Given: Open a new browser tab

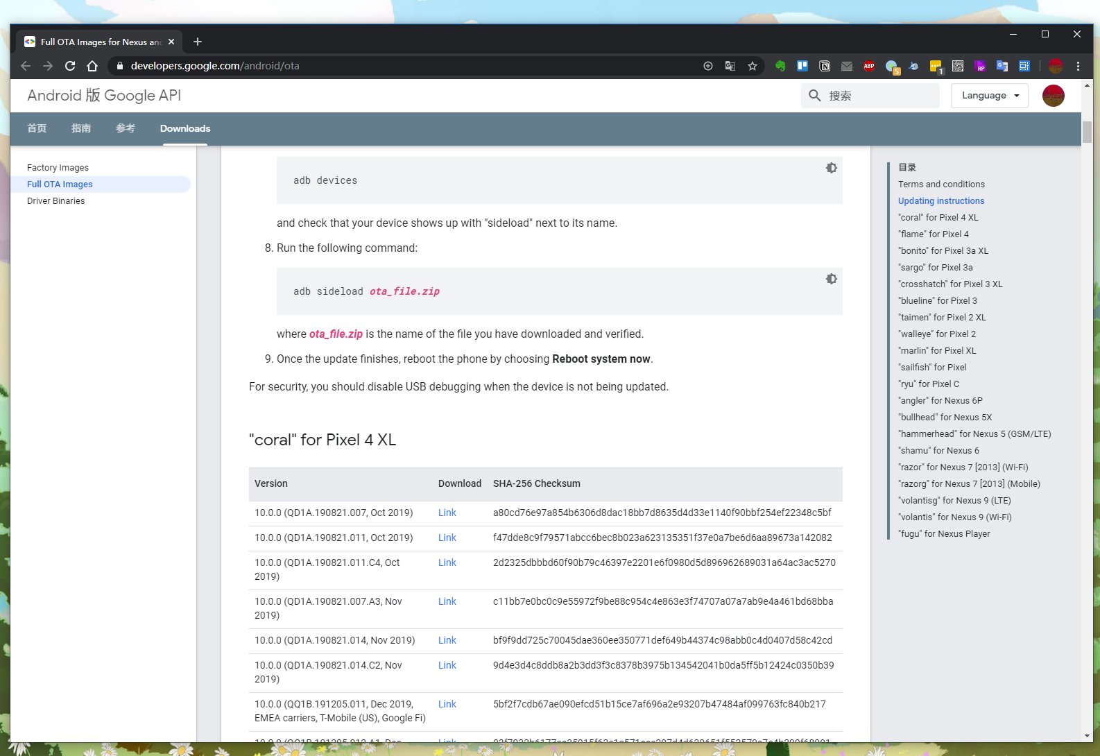Looking at the screenshot, I should pos(198,42).
